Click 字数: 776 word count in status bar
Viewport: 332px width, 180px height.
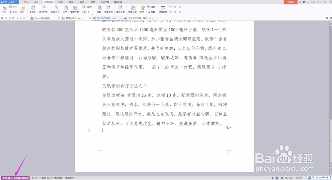tap(46, 178)
